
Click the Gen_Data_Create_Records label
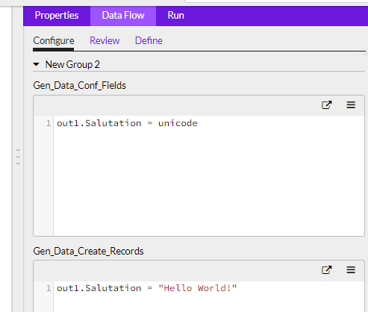[x=88, y=251]
